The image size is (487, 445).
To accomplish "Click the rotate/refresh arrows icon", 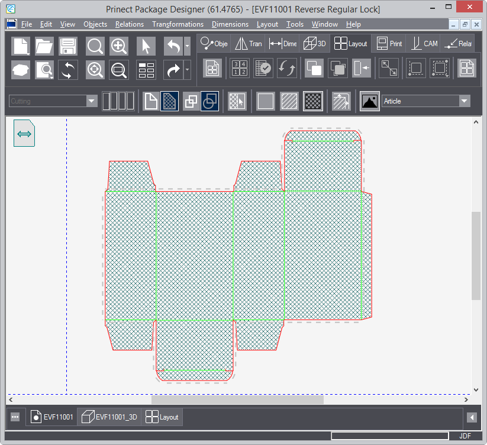I will pos(68,70).
